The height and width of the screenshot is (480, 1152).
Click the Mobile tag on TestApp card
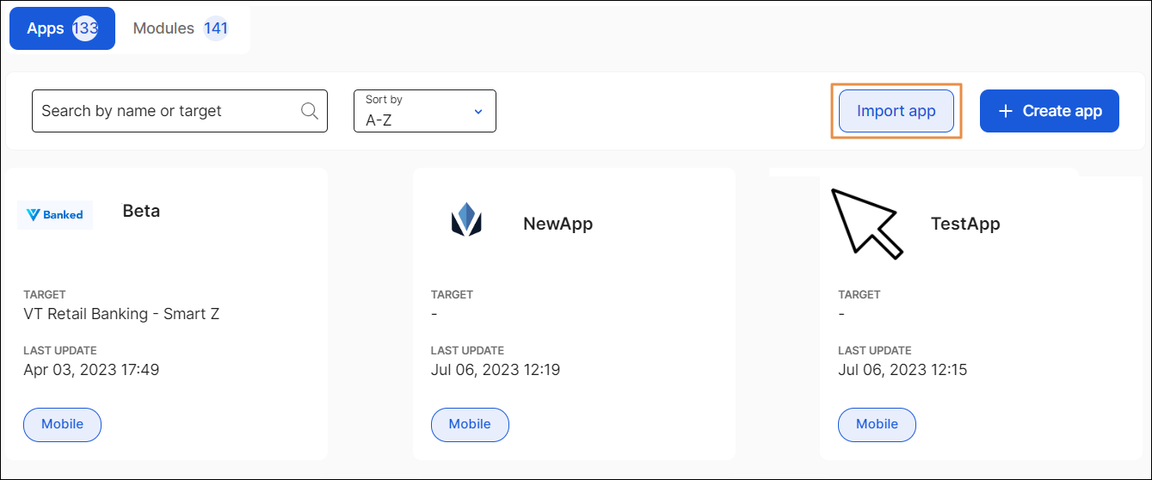(877, 424)
